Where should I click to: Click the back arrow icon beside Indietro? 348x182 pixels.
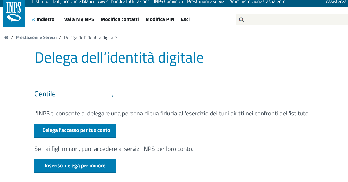click(x=33, y=19)
